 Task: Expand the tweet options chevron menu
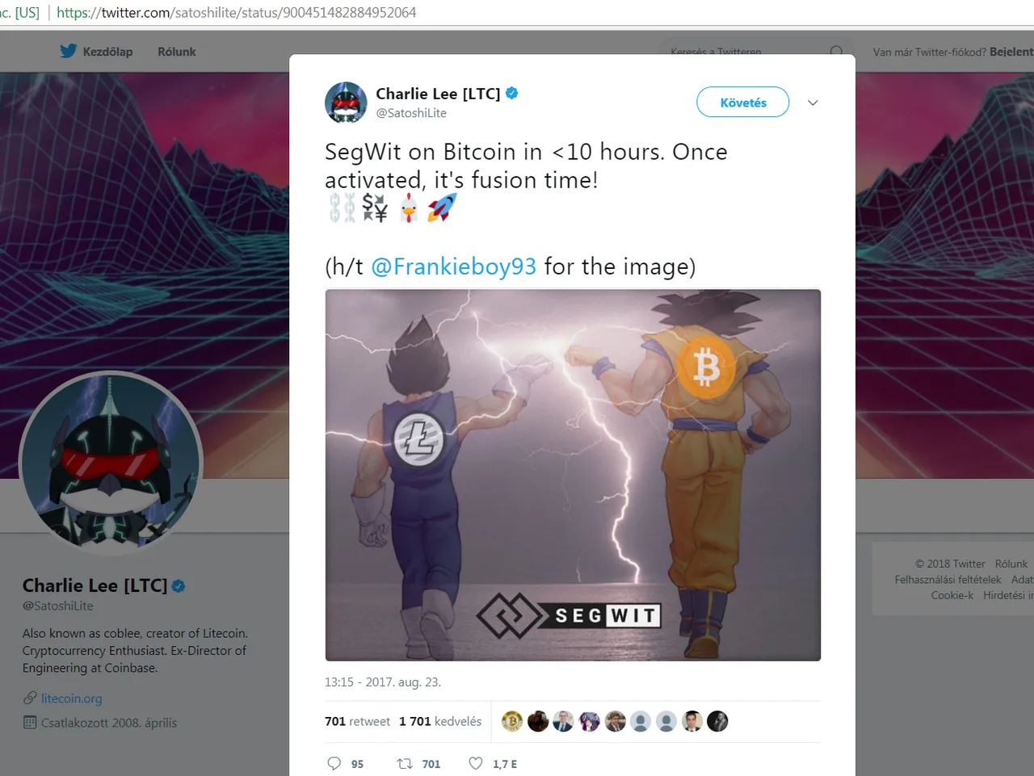813,103
